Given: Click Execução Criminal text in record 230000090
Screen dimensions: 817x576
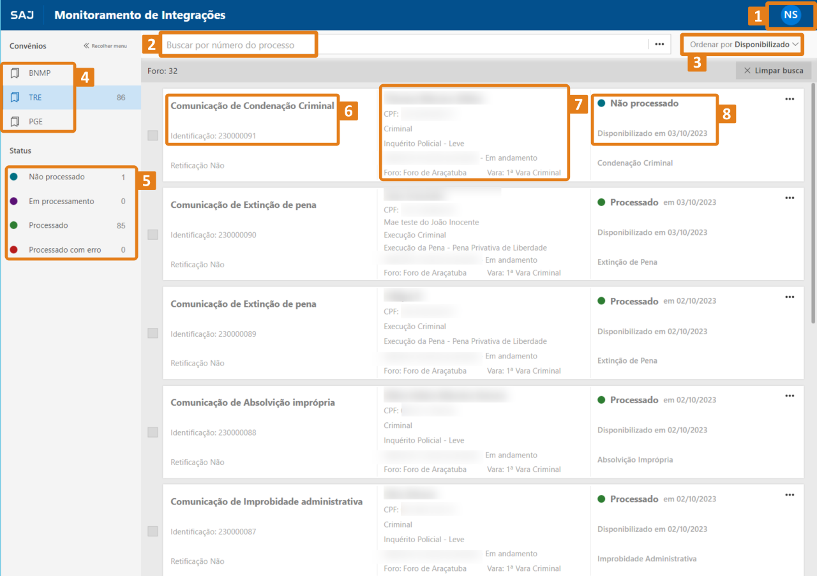Looking at the screenshot, I should point(415,235).
